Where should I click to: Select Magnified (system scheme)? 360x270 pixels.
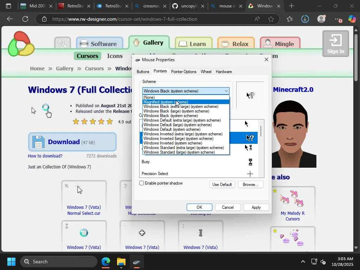click(x=186, y=102)
